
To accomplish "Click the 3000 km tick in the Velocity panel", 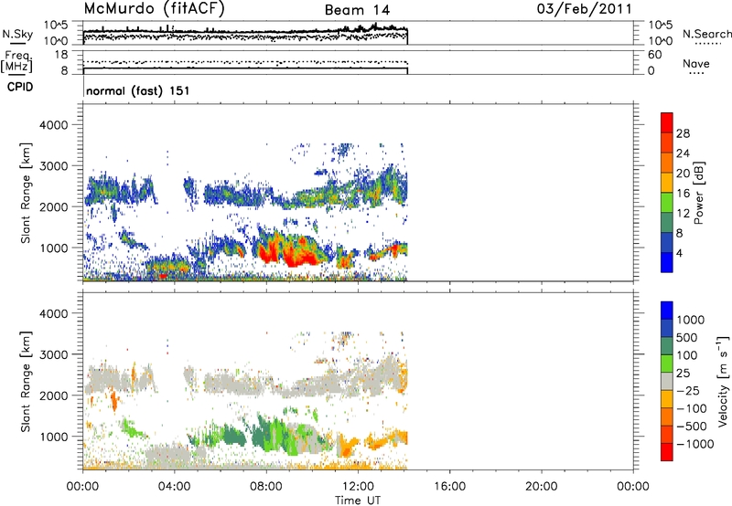I will (54, 354).
